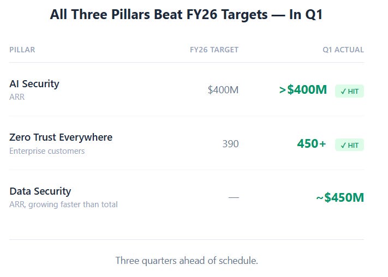
Task: Select the Q1 ACTUAL column header
Action: (x=343, y=50)
